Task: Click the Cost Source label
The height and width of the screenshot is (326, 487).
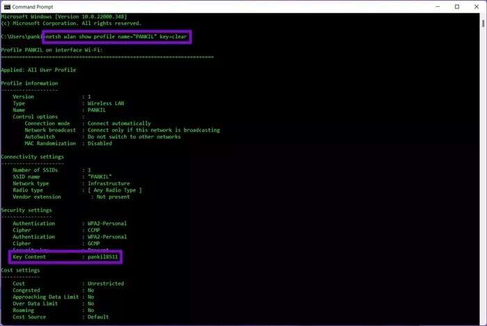Action: pyautogui.click(x=29, y=317)
